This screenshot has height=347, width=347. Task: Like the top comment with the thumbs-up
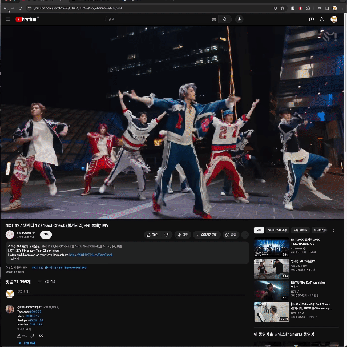pyautogui.click(x=19, y=336)
